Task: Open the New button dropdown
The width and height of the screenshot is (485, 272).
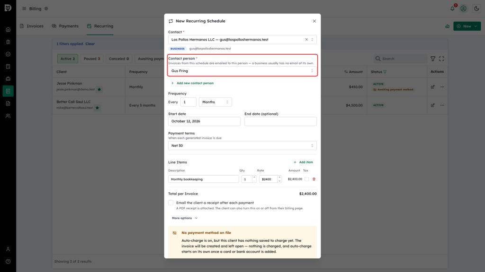Action: [467, 26]
